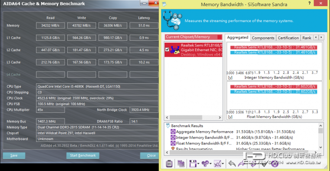Open the clipboard results icon in Sandra toolbar

click(169, 164)
